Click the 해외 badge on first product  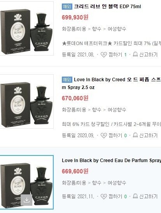tap(67, 7)
